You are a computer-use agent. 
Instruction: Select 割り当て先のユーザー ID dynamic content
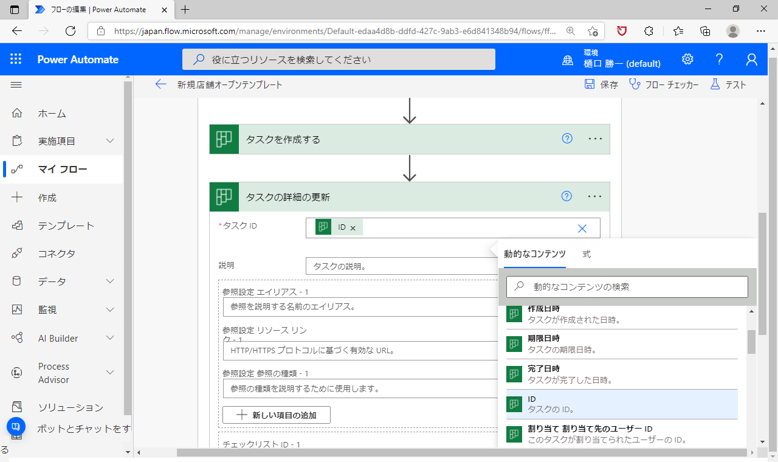tap(622, 434)
